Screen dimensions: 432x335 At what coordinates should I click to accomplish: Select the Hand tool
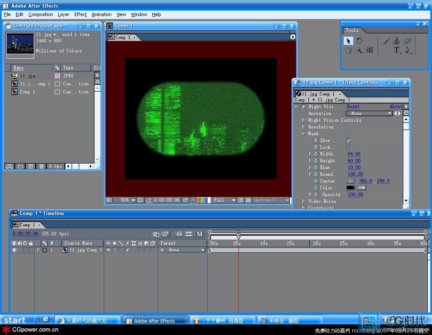348,50
